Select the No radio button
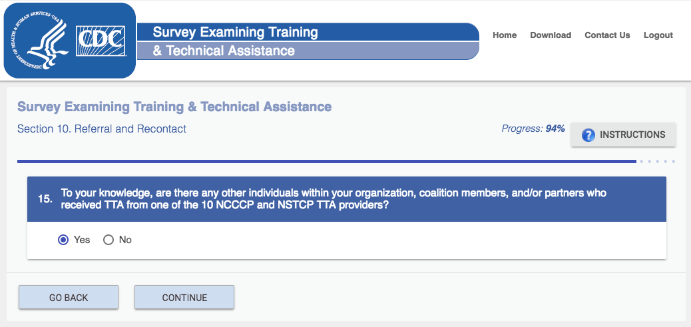Screen dimensions: 691x327 point(109,240)
